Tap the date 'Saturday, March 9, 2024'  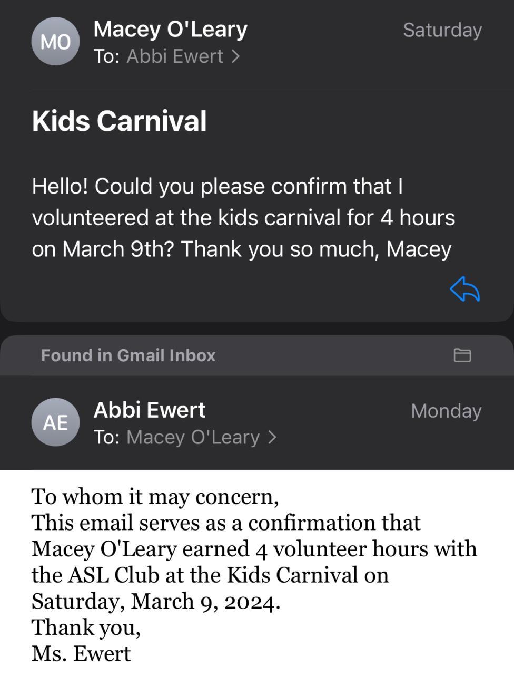(x=155, y=601)
